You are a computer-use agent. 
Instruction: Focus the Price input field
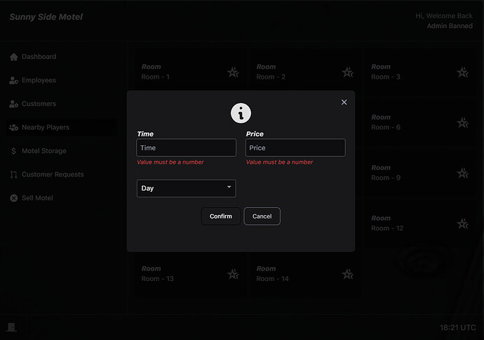[295, 148]
